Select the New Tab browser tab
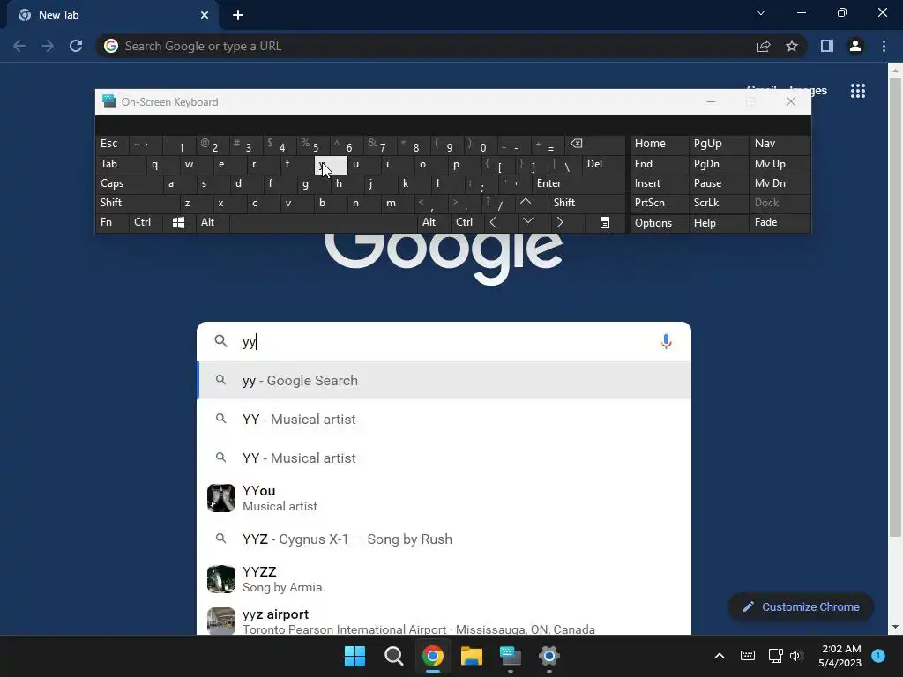 point(112,15)
